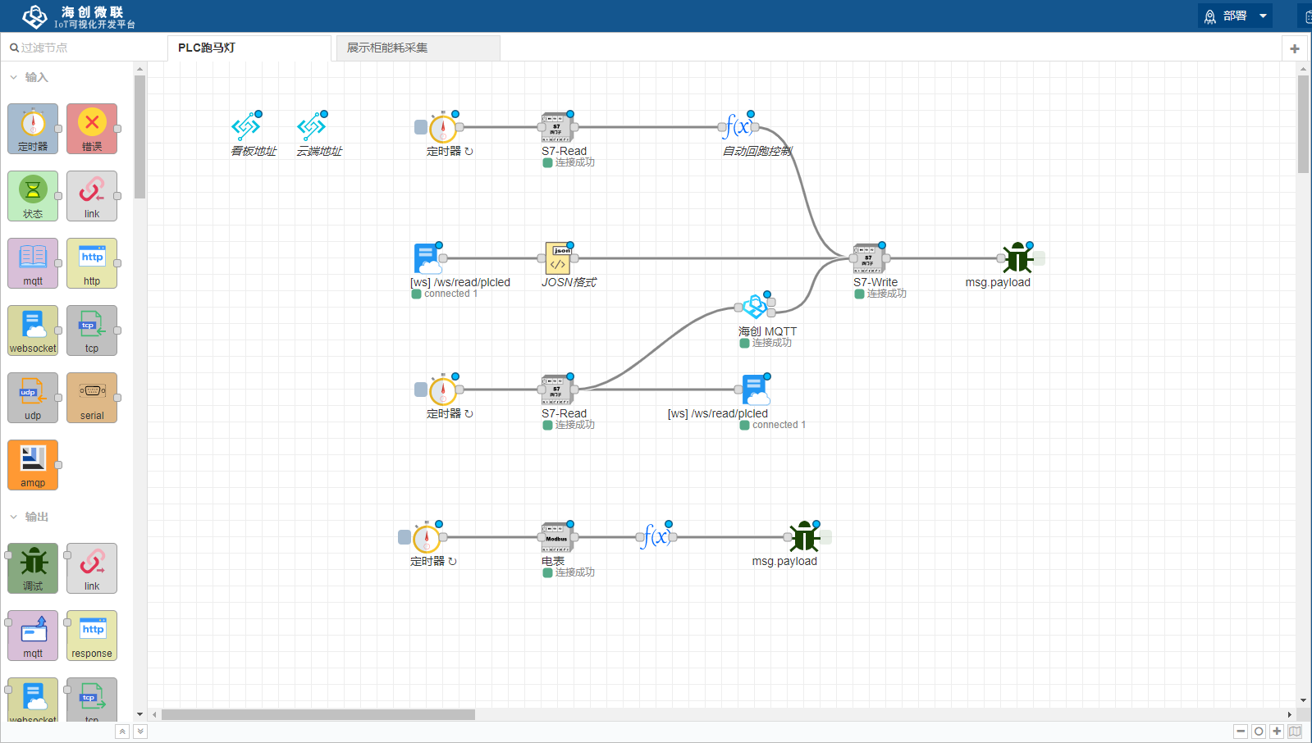Click the 电表 Modbus node
Image resolution: width=1312 pixels, height=743 pixels.
point(558,537)
